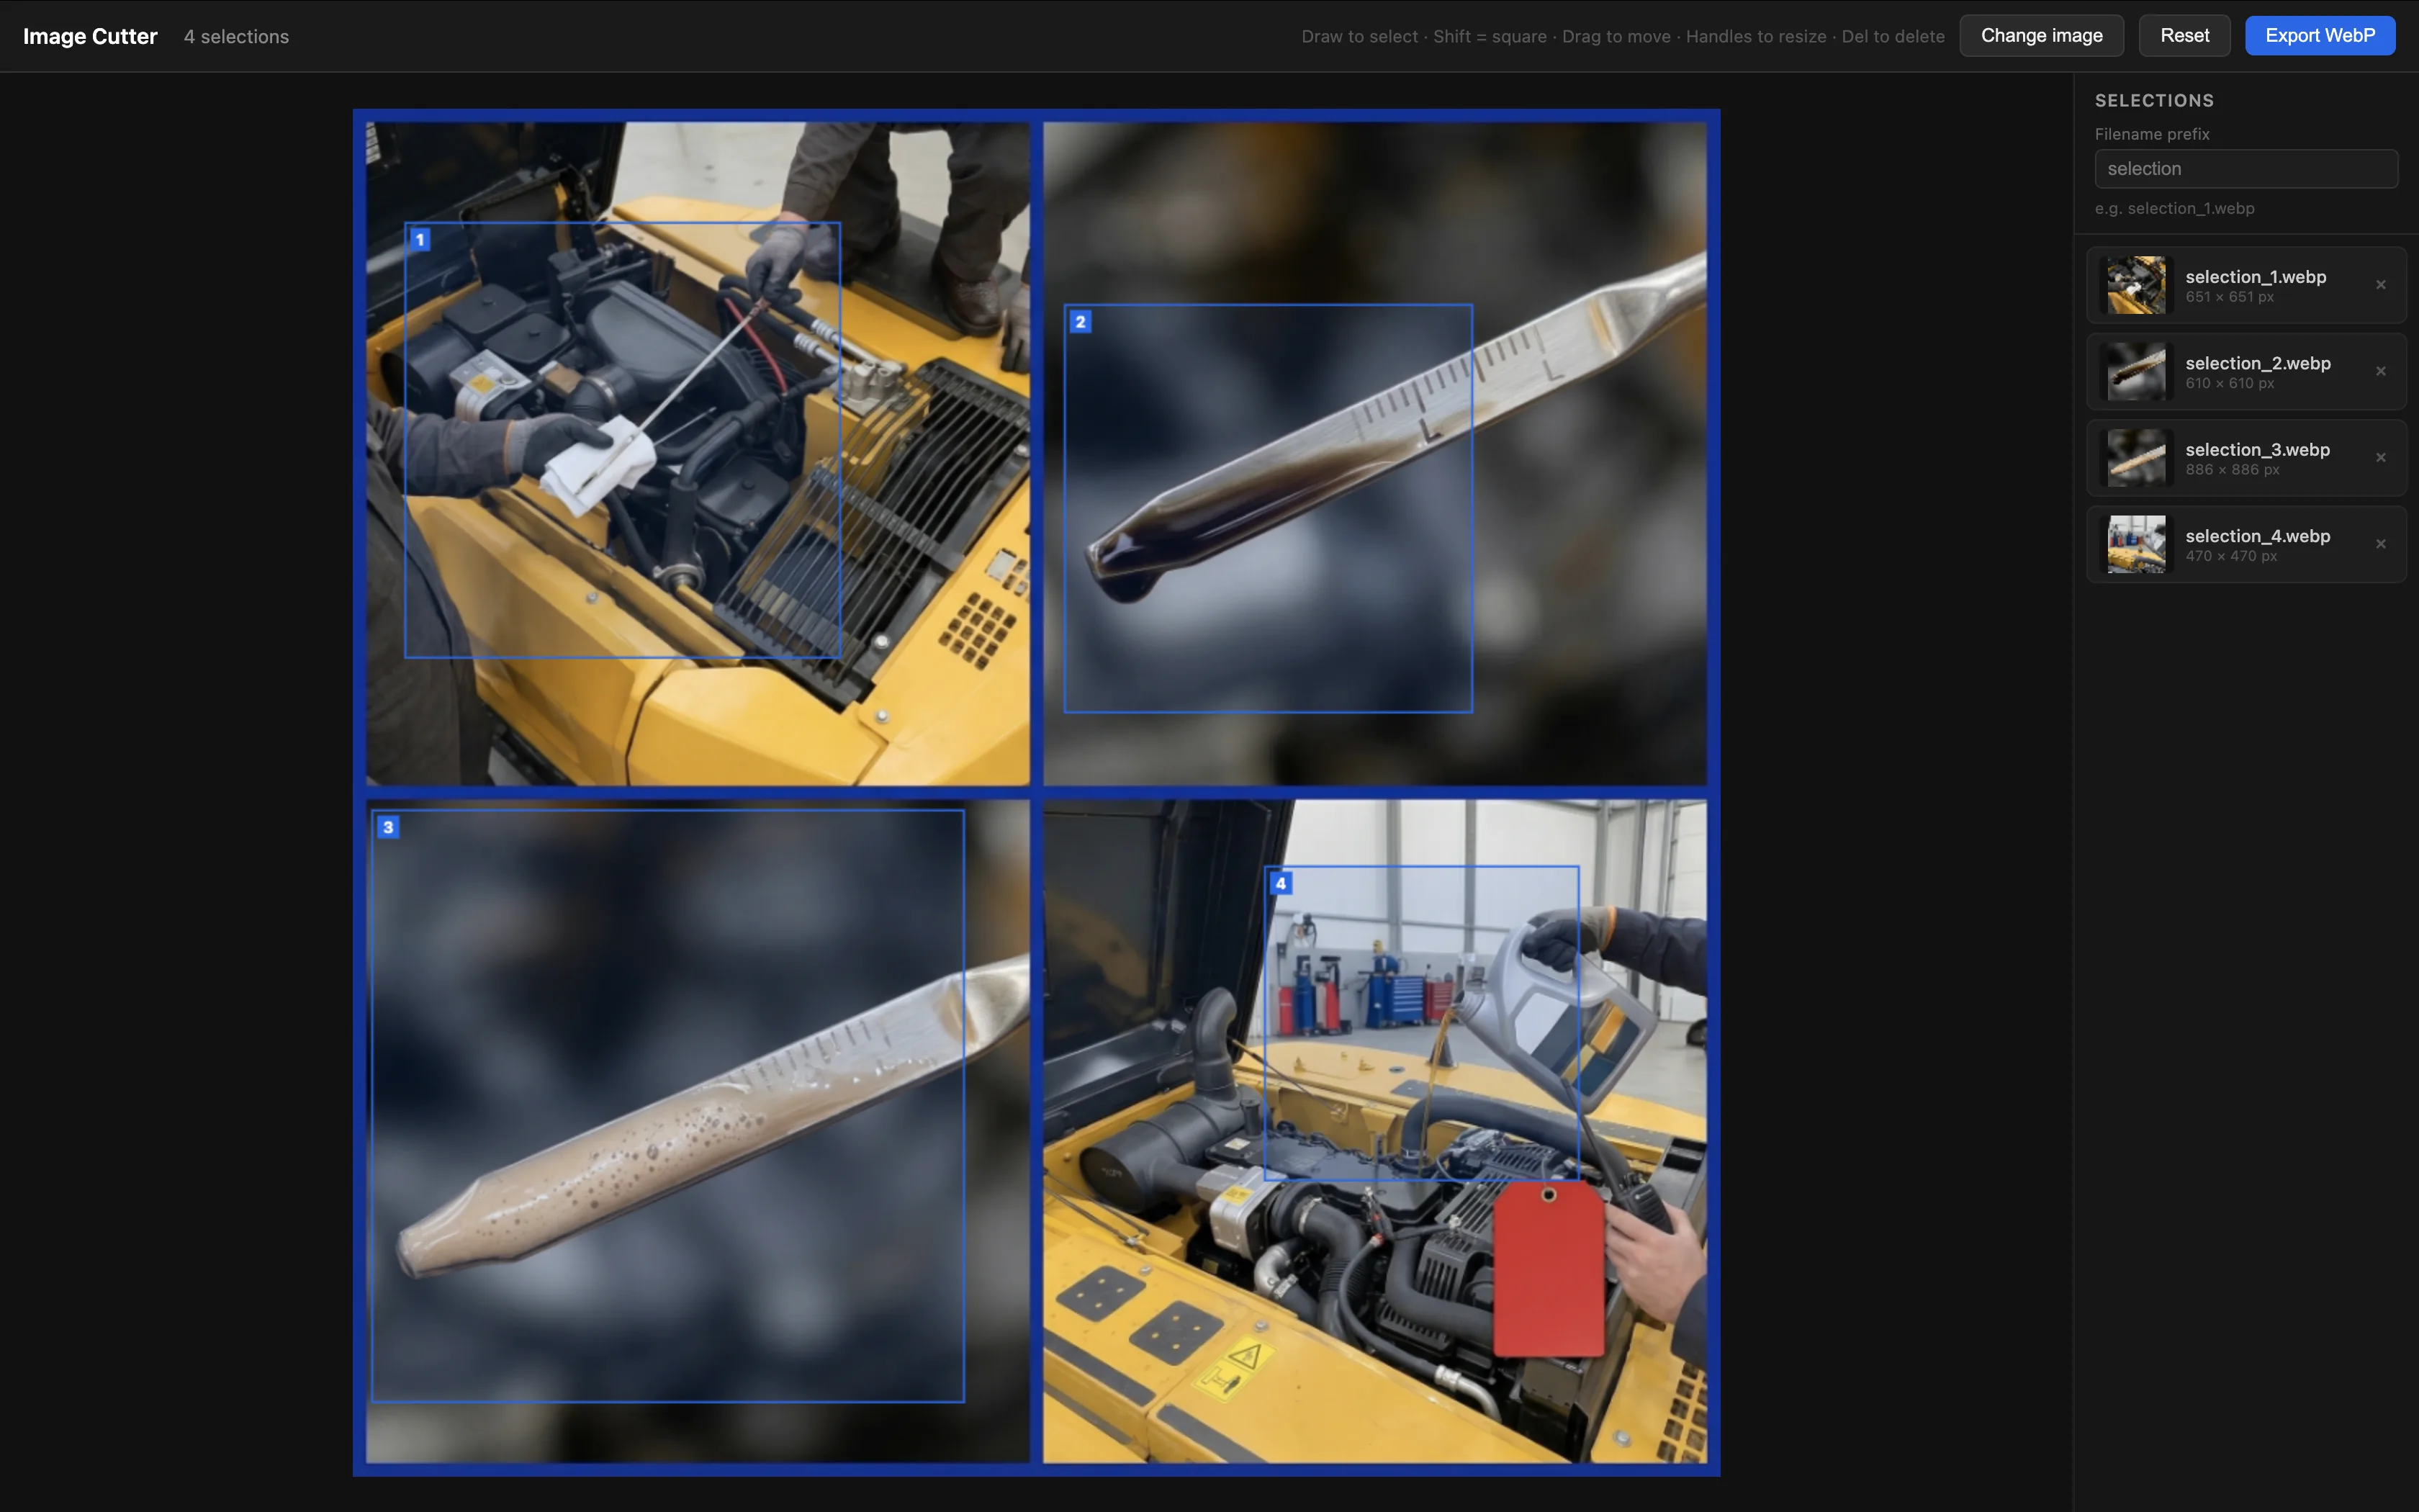Delete selection_2.webp using the X icon
This screenshot has height=1512, width=2419.
coord(2380,371)
